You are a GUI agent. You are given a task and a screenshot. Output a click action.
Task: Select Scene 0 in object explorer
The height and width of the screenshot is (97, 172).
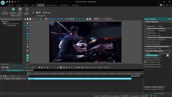6,22
